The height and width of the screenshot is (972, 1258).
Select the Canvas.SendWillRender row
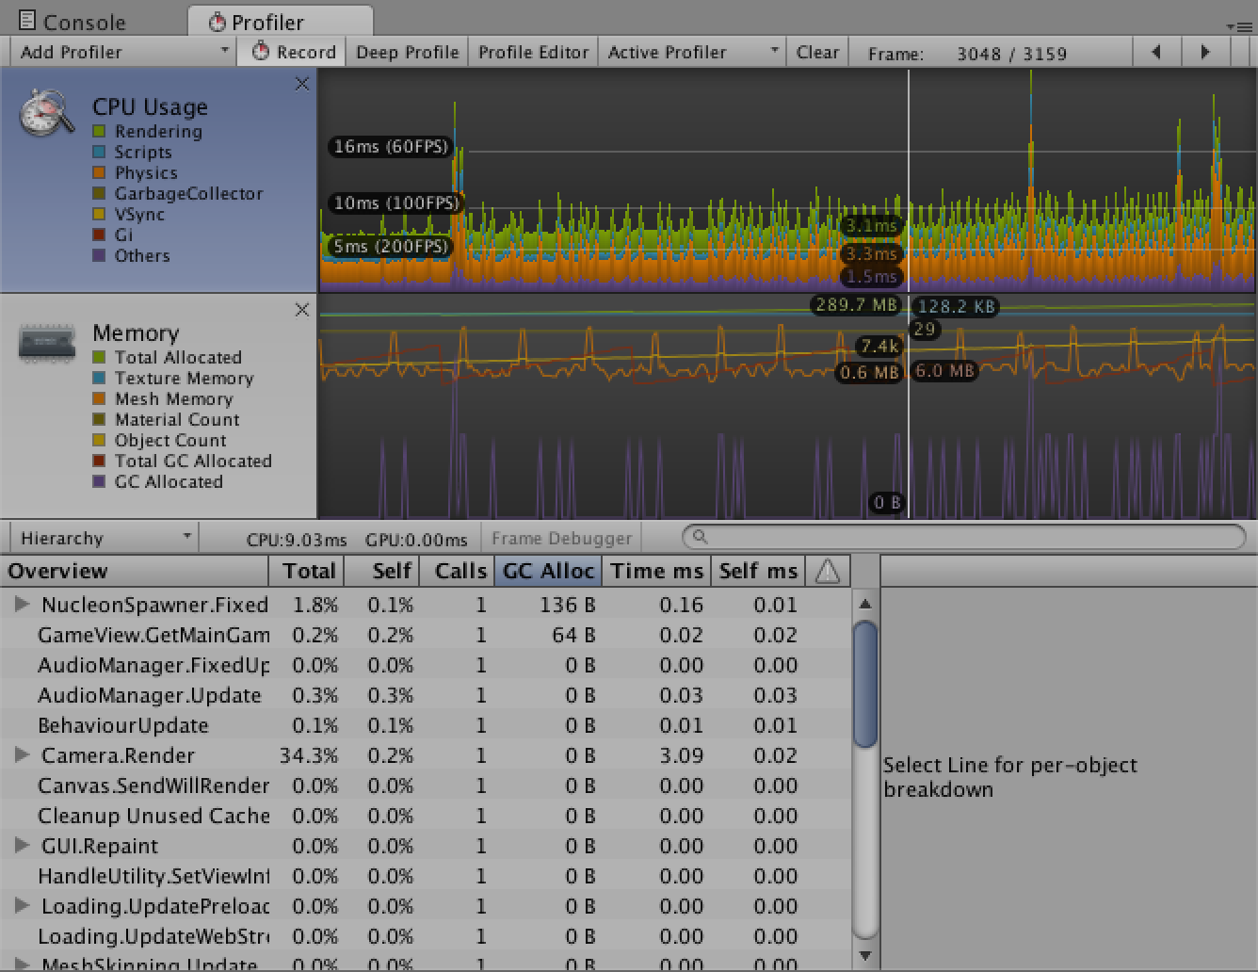[425, 786]
